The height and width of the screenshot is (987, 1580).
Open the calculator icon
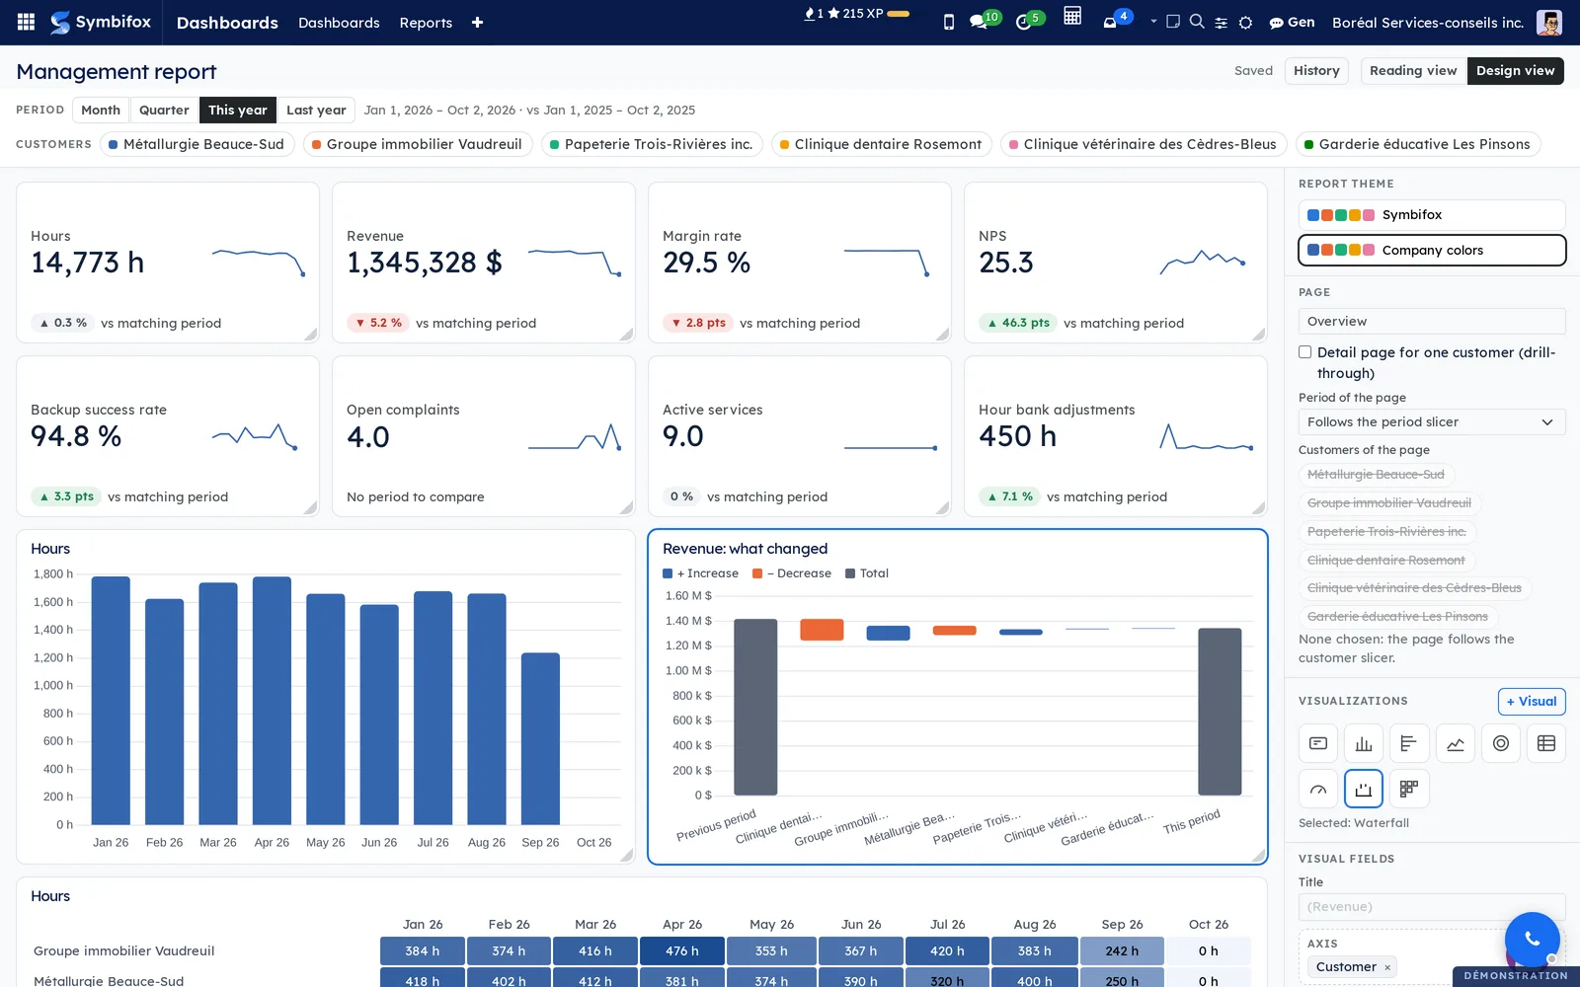tap(1072, 16)
